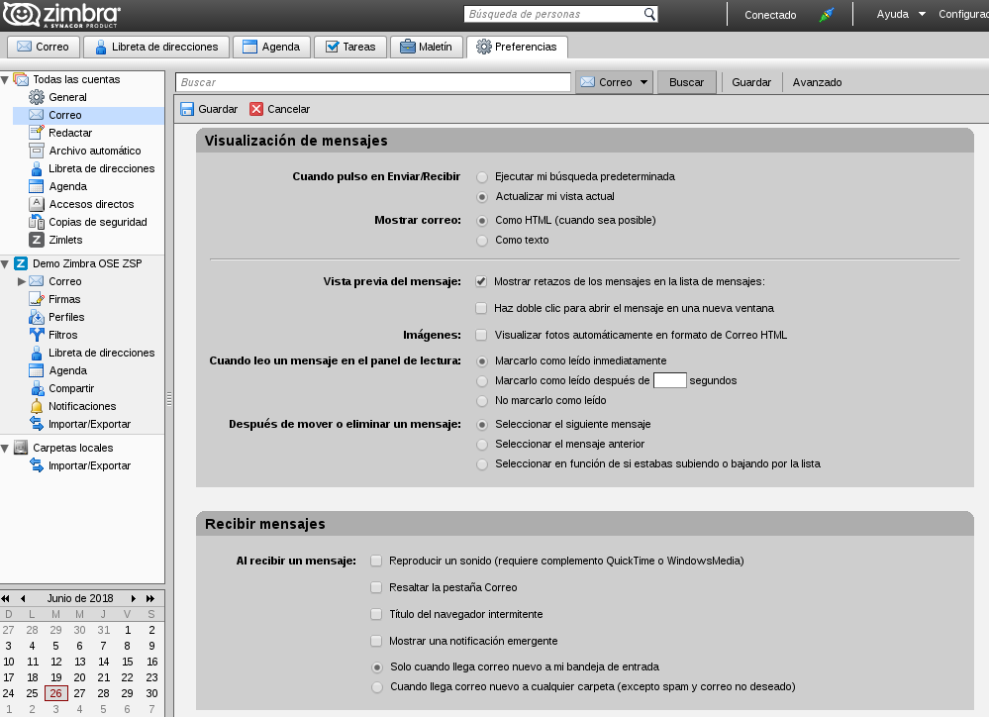
Task: Open the Correo search type dropdown
Action: pos(614,82)
